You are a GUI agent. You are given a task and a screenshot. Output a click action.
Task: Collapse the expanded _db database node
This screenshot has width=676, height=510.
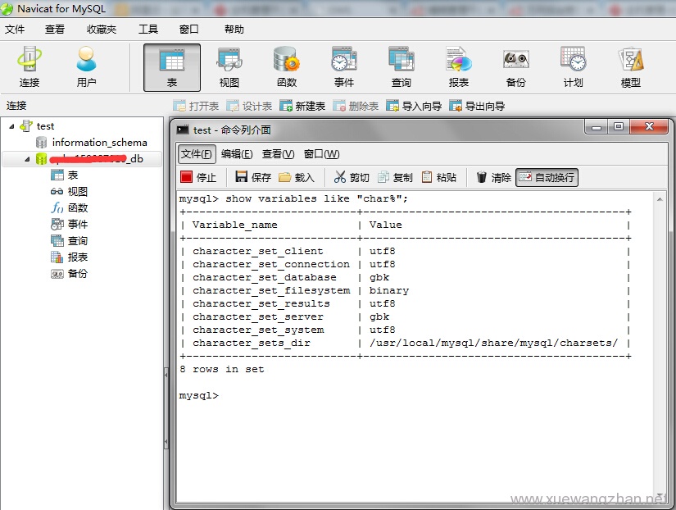[x=27, y=159]
